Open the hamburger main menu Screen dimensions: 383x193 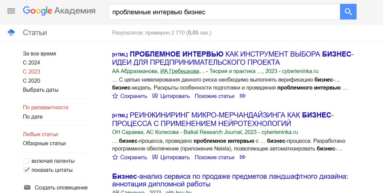click(x=11, y=11)
